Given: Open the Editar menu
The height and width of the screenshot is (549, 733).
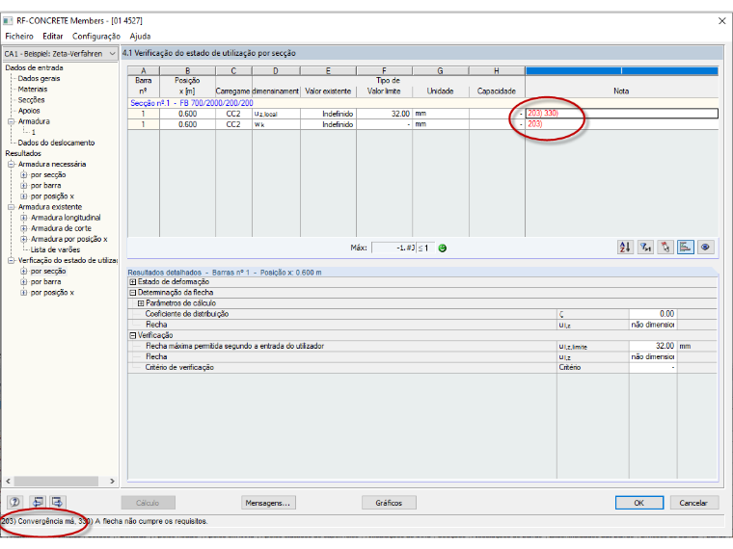Looking at the screenshot, I should (52, 36).
